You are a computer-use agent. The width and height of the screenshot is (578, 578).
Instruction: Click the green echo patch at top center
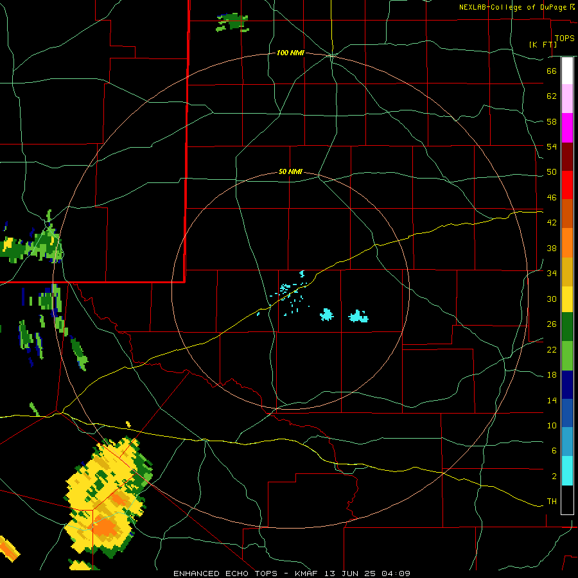(x=232, y=22)
